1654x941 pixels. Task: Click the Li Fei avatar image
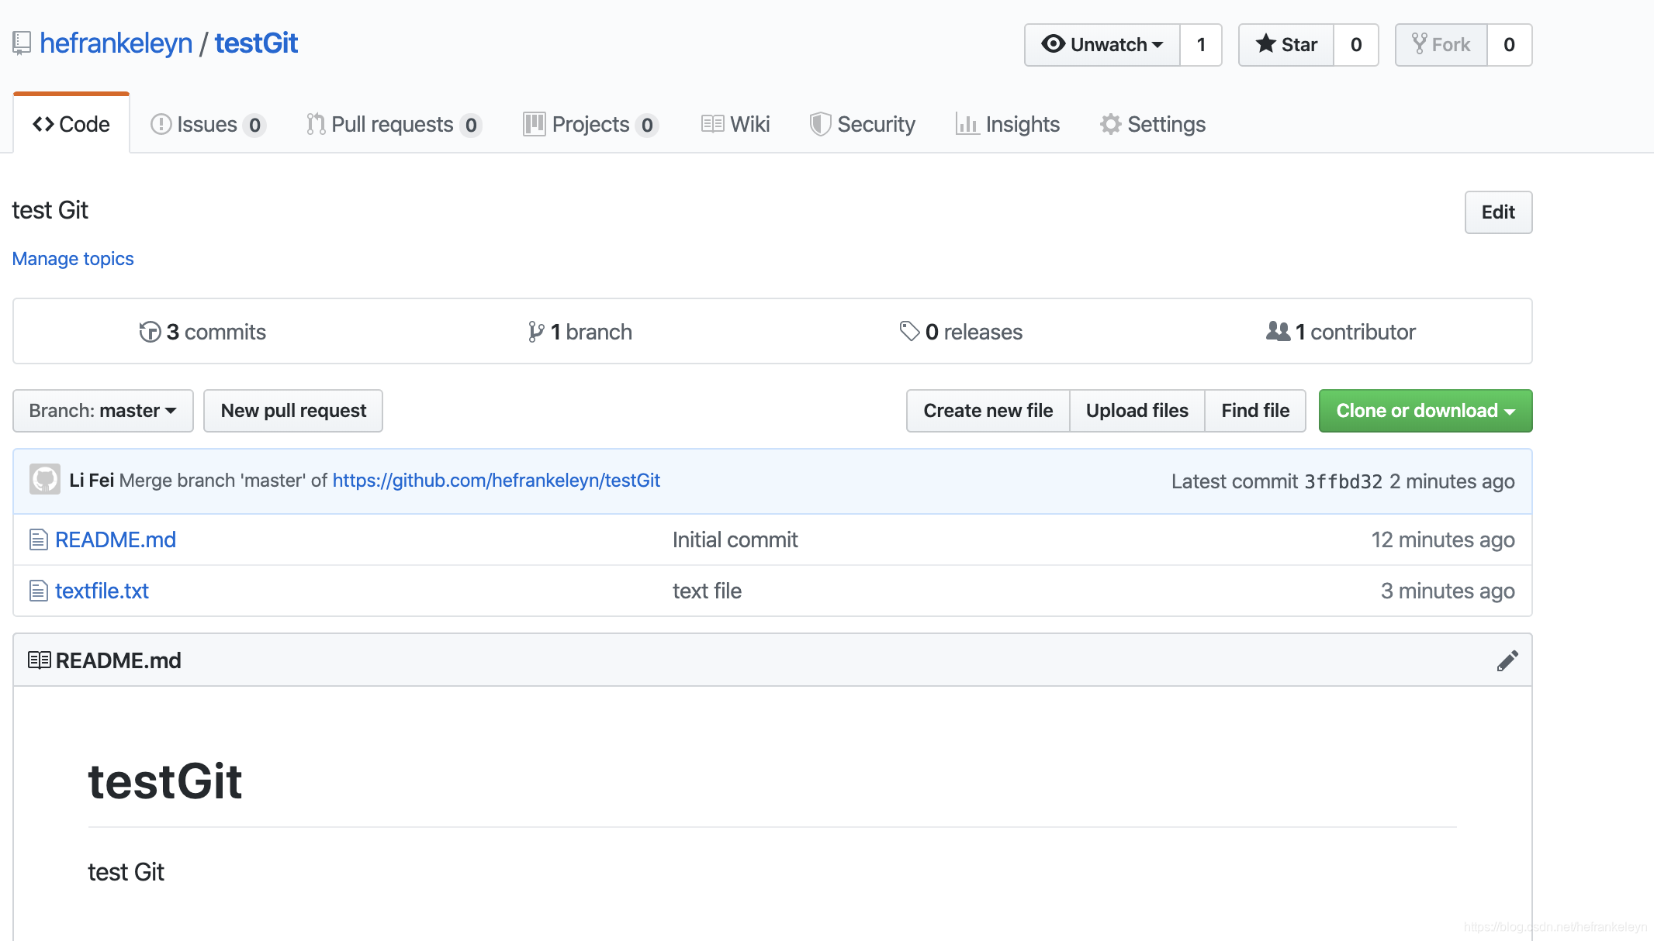[45, 480]
